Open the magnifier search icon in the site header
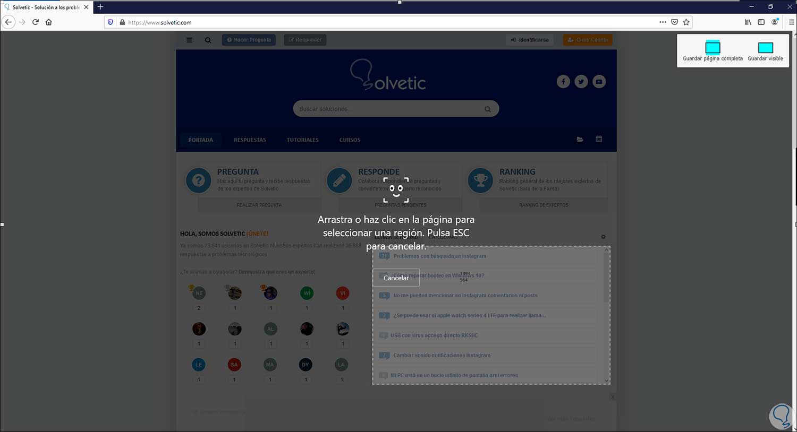Viewport: 797px width, 432px height. click(x=208, y=40)
